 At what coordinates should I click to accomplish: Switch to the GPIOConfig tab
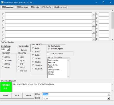46,7
